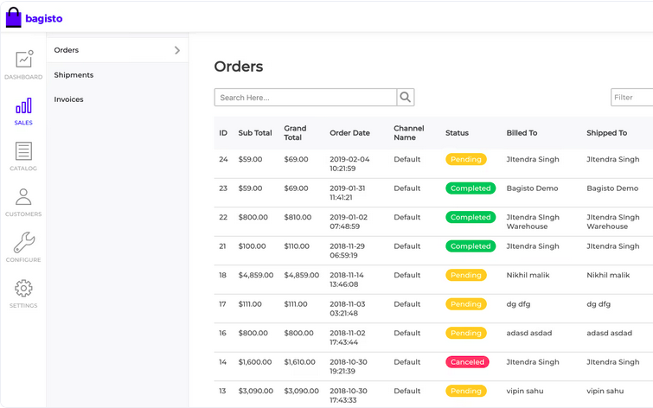
Task: Click the Completed badge on order 23
Action: (471, 188)
